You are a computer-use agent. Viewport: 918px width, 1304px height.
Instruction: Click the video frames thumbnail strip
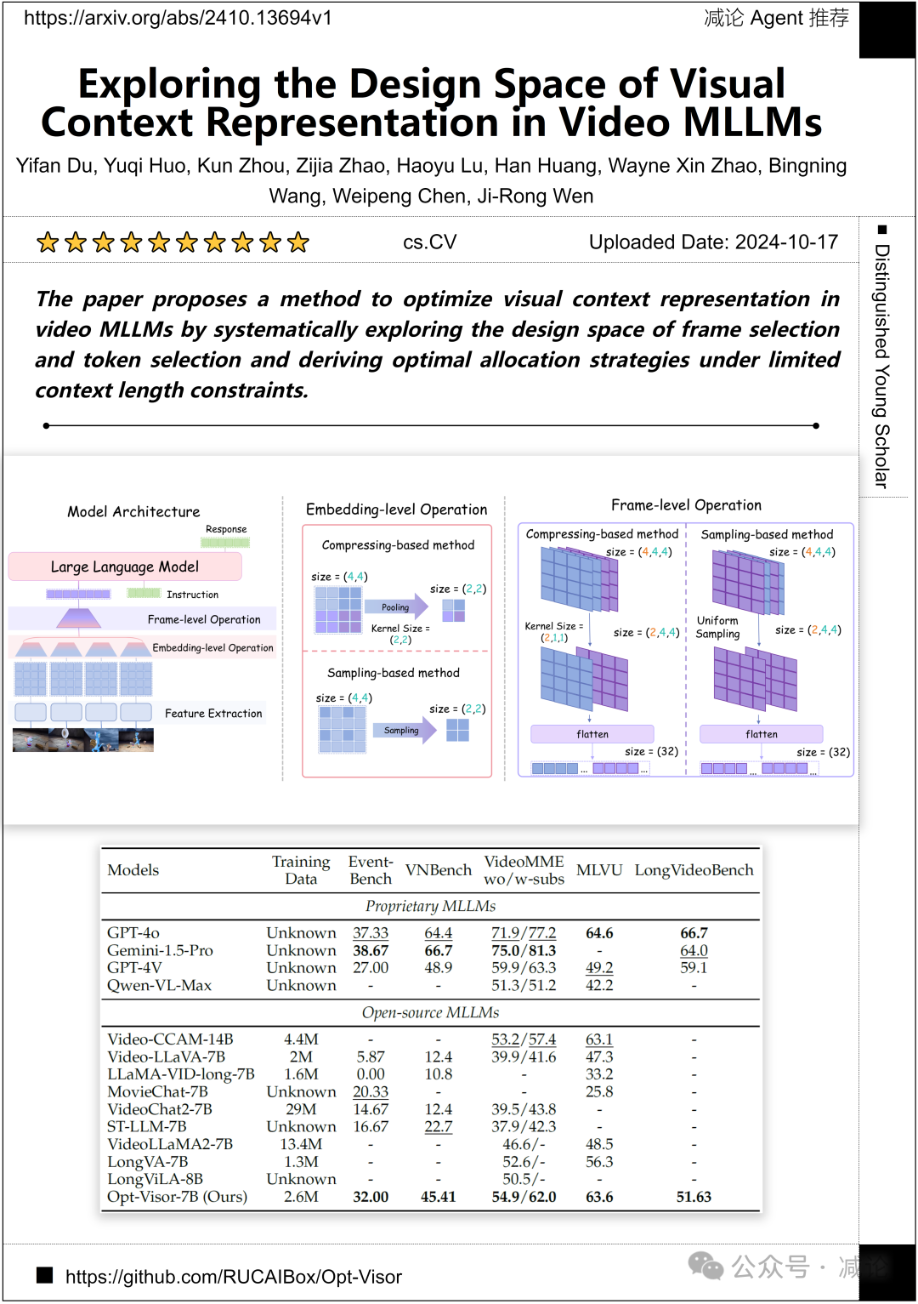(83, 740)
